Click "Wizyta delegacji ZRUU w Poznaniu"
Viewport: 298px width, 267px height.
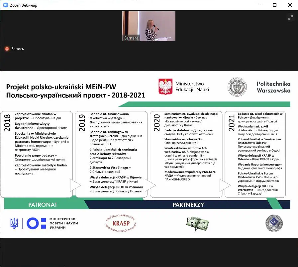[116, 187]
